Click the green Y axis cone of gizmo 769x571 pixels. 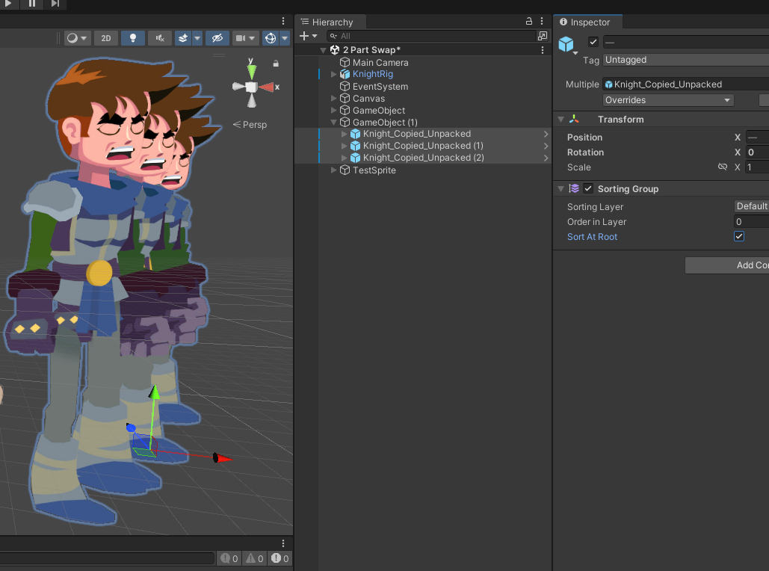251,70
